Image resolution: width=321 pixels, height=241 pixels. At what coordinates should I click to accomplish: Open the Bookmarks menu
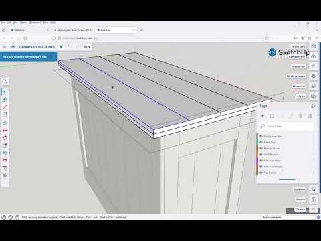coord(35,23)
